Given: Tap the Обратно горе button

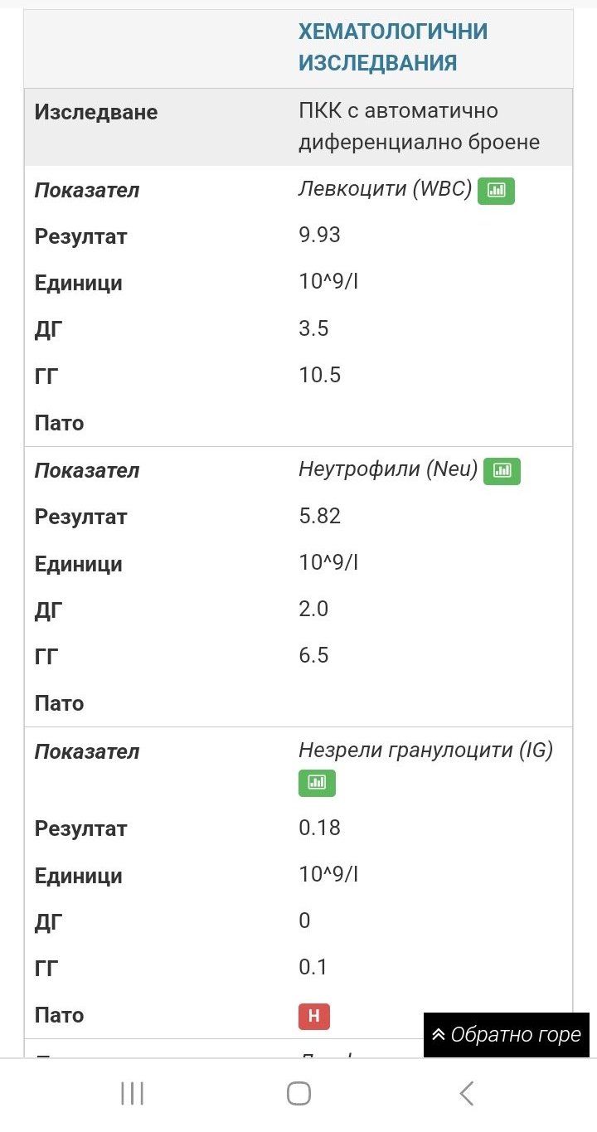Looking at the screenshot, I should coord(507,1035).
